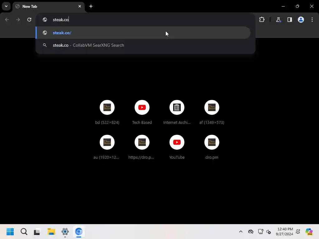The width and height of the screenshot is (319, 239).
Task: Open the Tech Based YouTube shortcut
Action: (x=142, y=112)
